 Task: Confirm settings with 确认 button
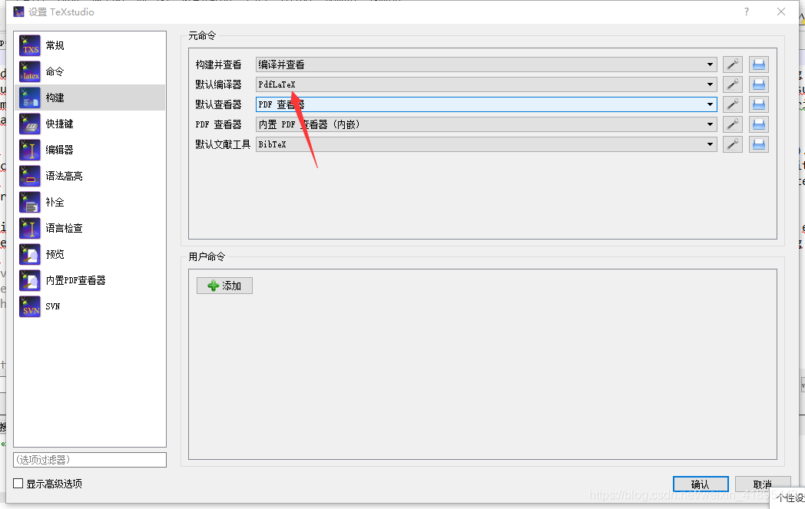pyautogui.click(x=701, y=484)
